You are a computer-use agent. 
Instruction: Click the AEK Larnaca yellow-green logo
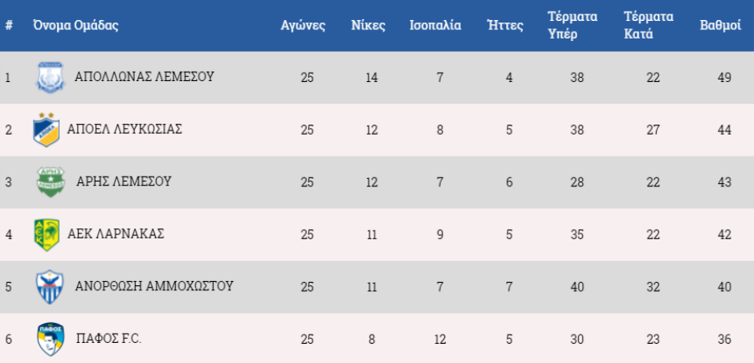(47, 234)
